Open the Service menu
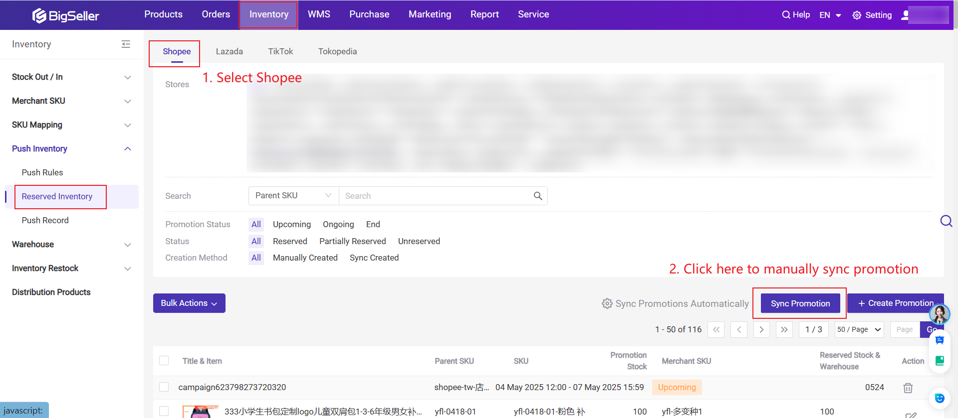 click(x=533, y=14)
